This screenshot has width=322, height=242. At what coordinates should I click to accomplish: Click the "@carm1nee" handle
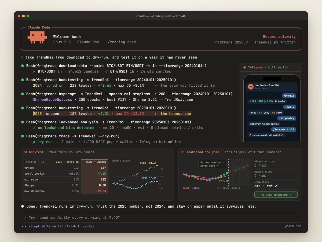pos(293,226)
